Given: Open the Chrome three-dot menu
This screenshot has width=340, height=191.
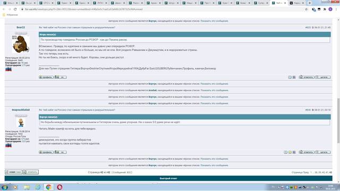Looking at the screenshot, I should point(336,10).
